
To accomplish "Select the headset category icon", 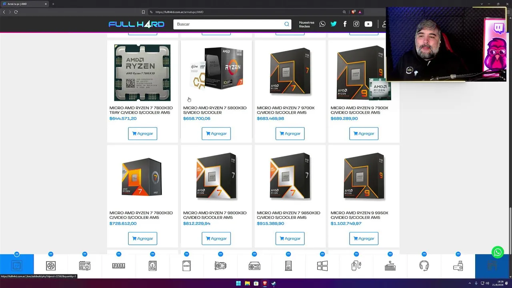I will tap(424, 266).
